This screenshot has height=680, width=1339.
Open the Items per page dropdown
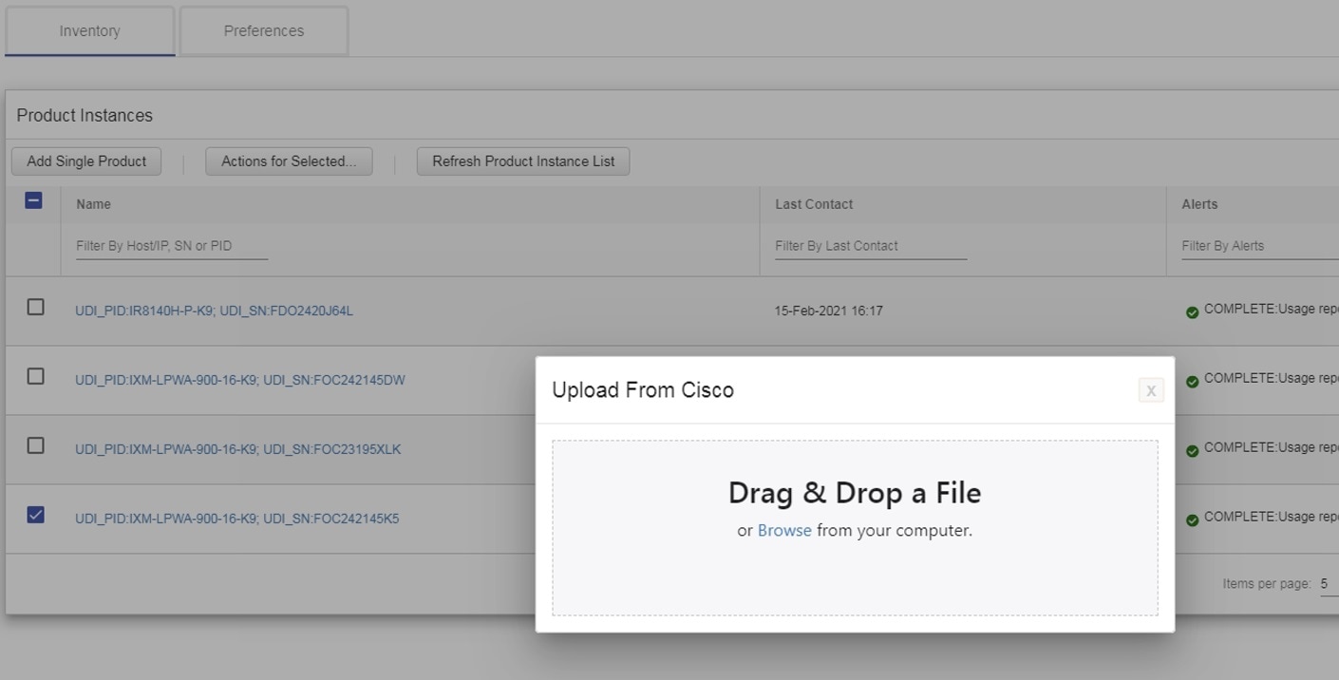1329,584
